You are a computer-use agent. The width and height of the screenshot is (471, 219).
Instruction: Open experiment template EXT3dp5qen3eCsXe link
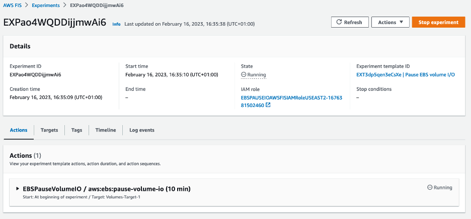pyautogui.click(x=405, y=75)
